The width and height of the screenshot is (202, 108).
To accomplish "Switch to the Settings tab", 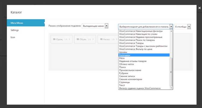I will coord(15,30).
